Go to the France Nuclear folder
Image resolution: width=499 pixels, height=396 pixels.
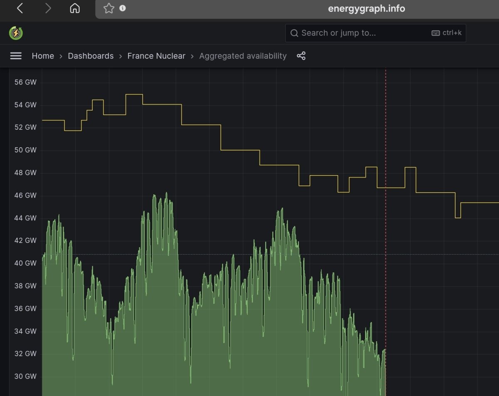point(156,56)
